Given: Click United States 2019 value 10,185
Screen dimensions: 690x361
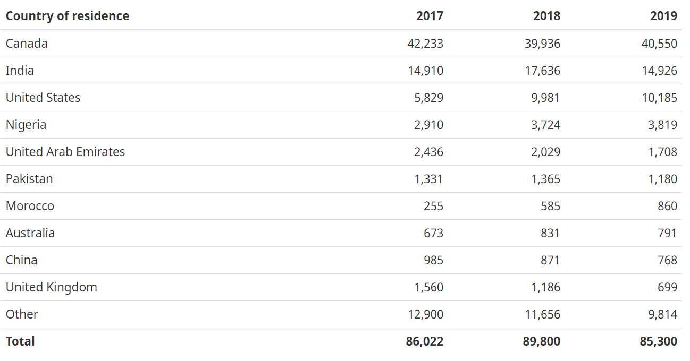Looking at the screenshot, I should (x=659, y=98).
